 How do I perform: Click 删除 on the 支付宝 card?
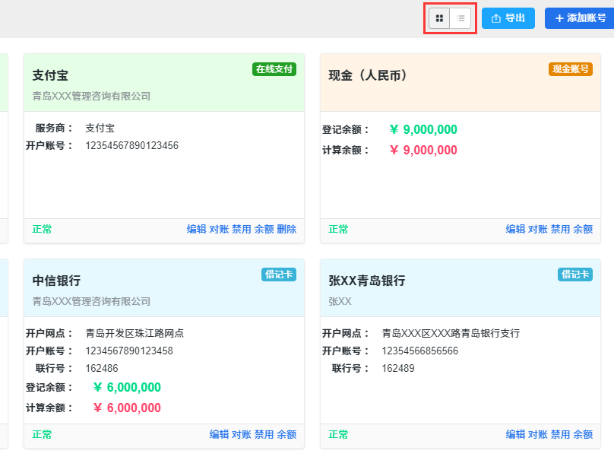coord(286,229)
